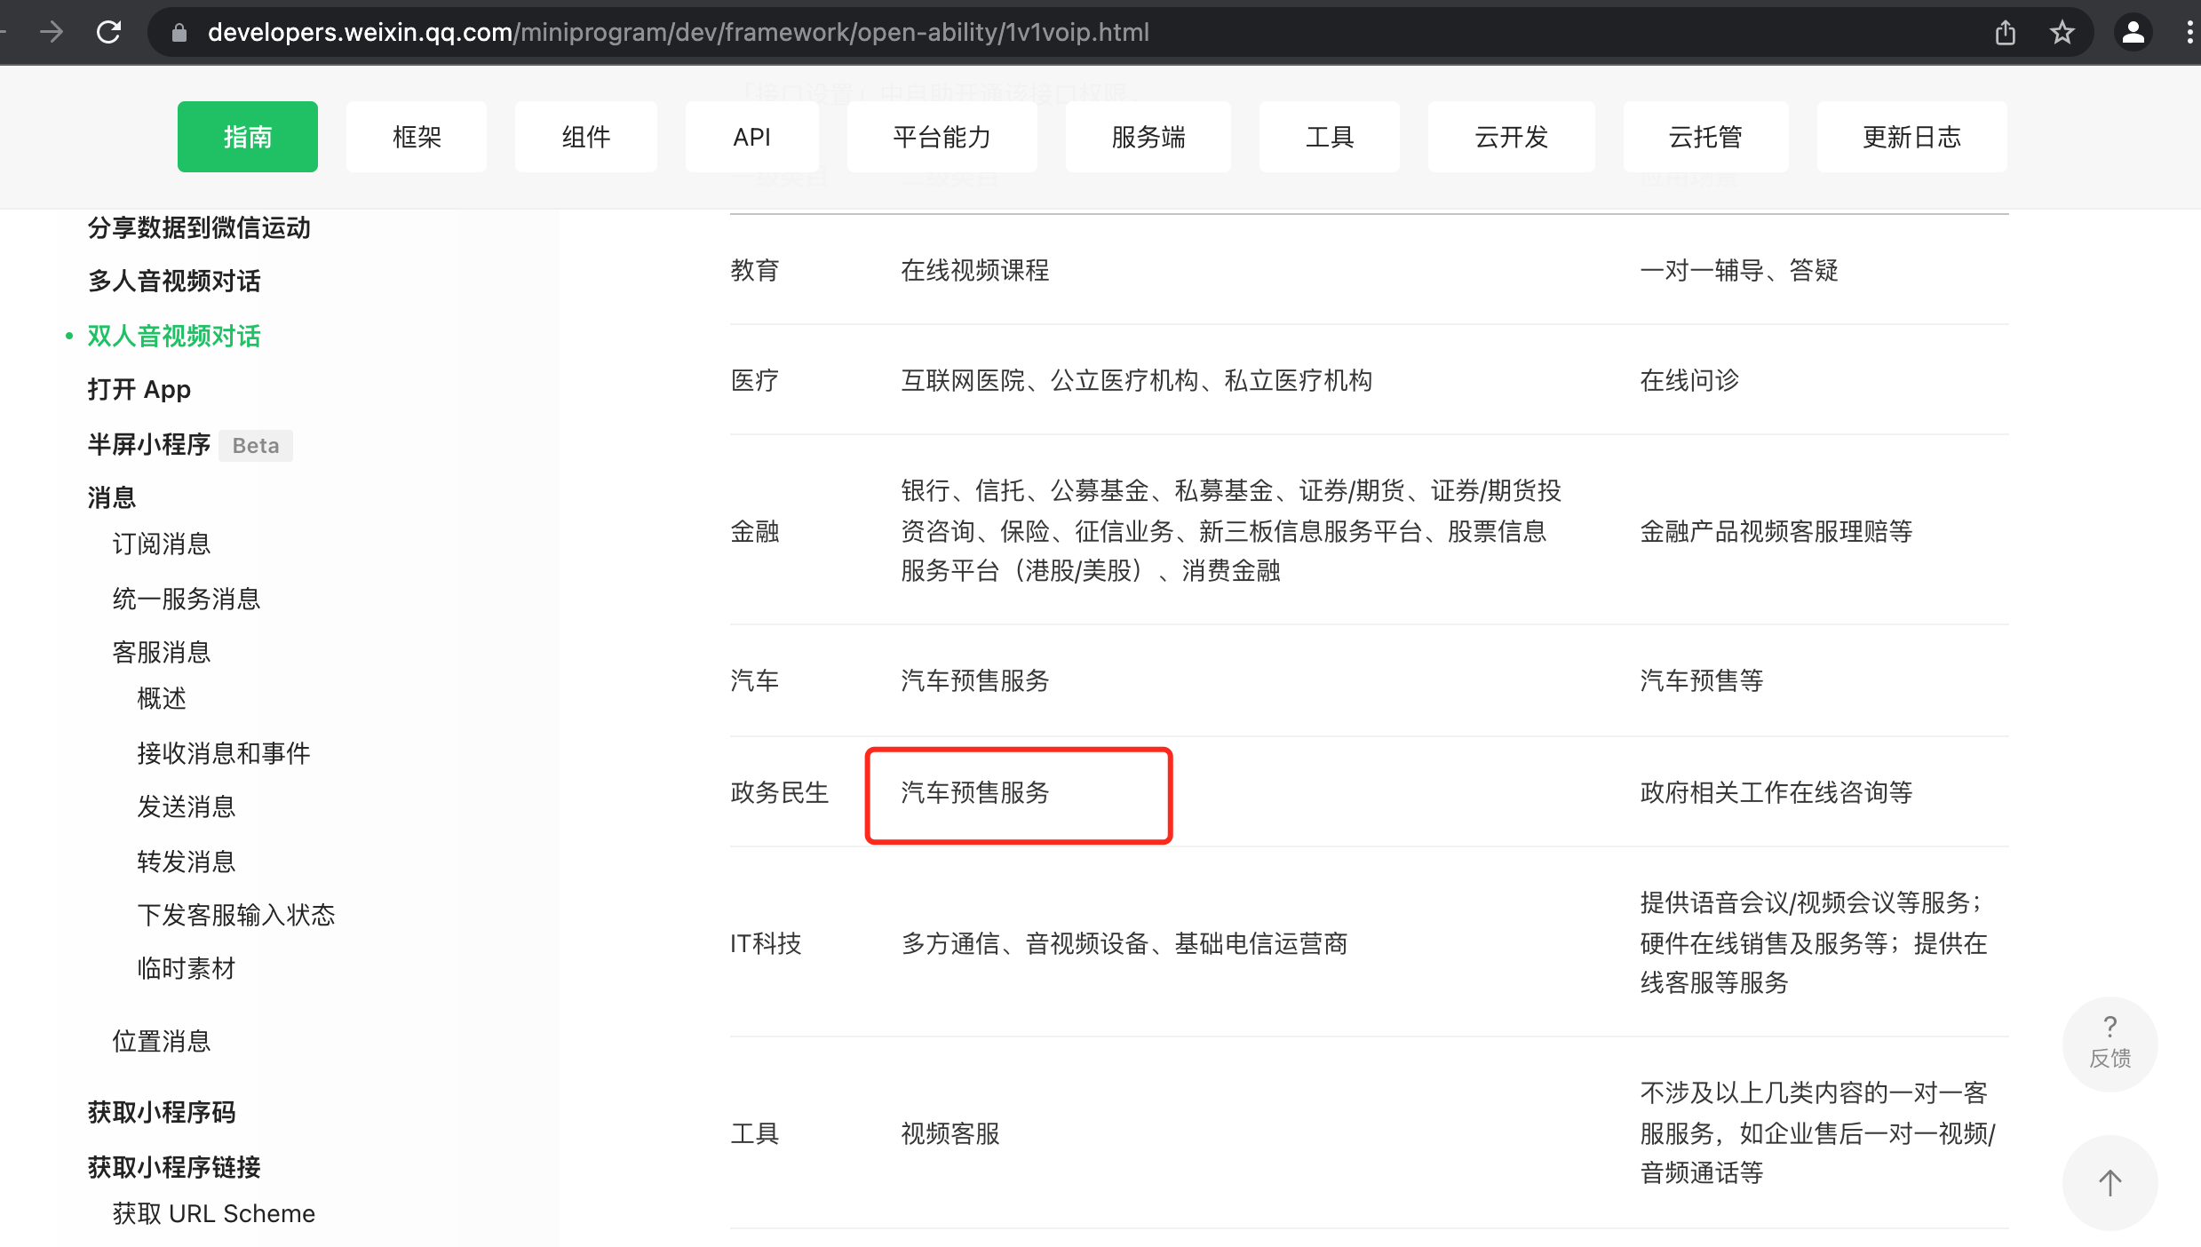Click the share page icon

click(x=2005, y=33)
